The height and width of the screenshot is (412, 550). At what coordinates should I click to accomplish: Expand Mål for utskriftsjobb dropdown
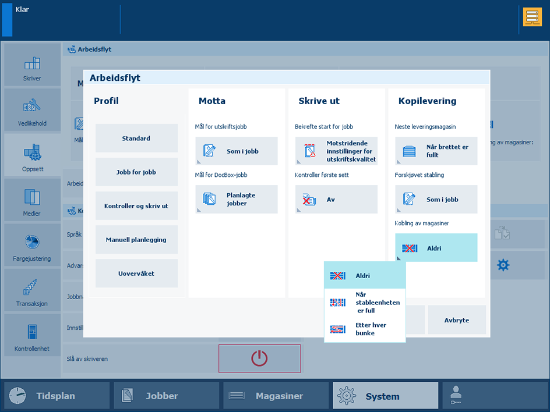coord(237,151)
